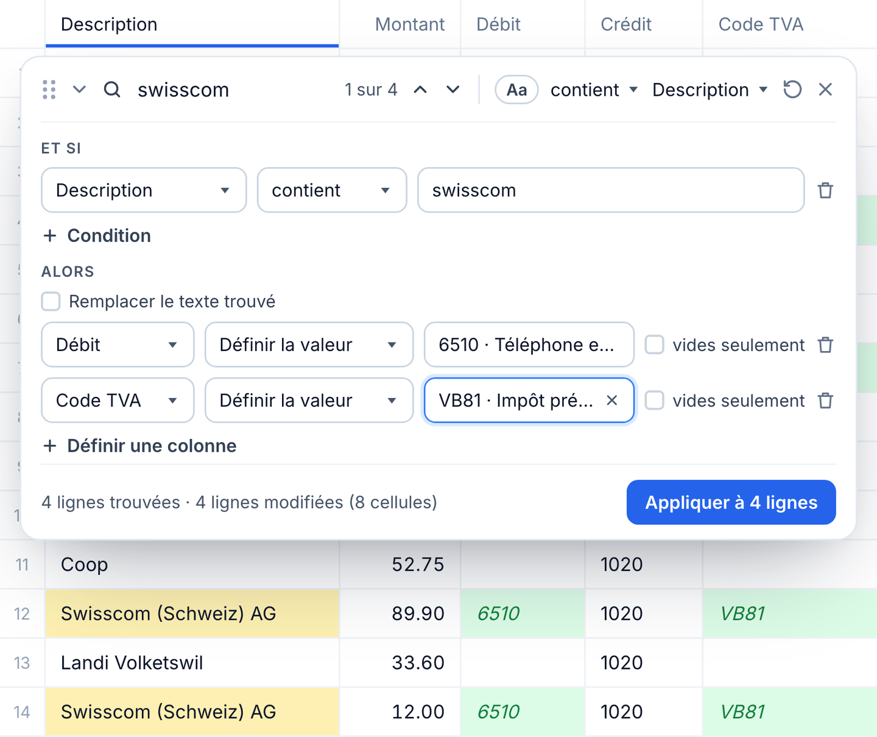Click the 6510 debit cell in row 12
The height and width of the screenshot is (737, 877).
point(523,613)
